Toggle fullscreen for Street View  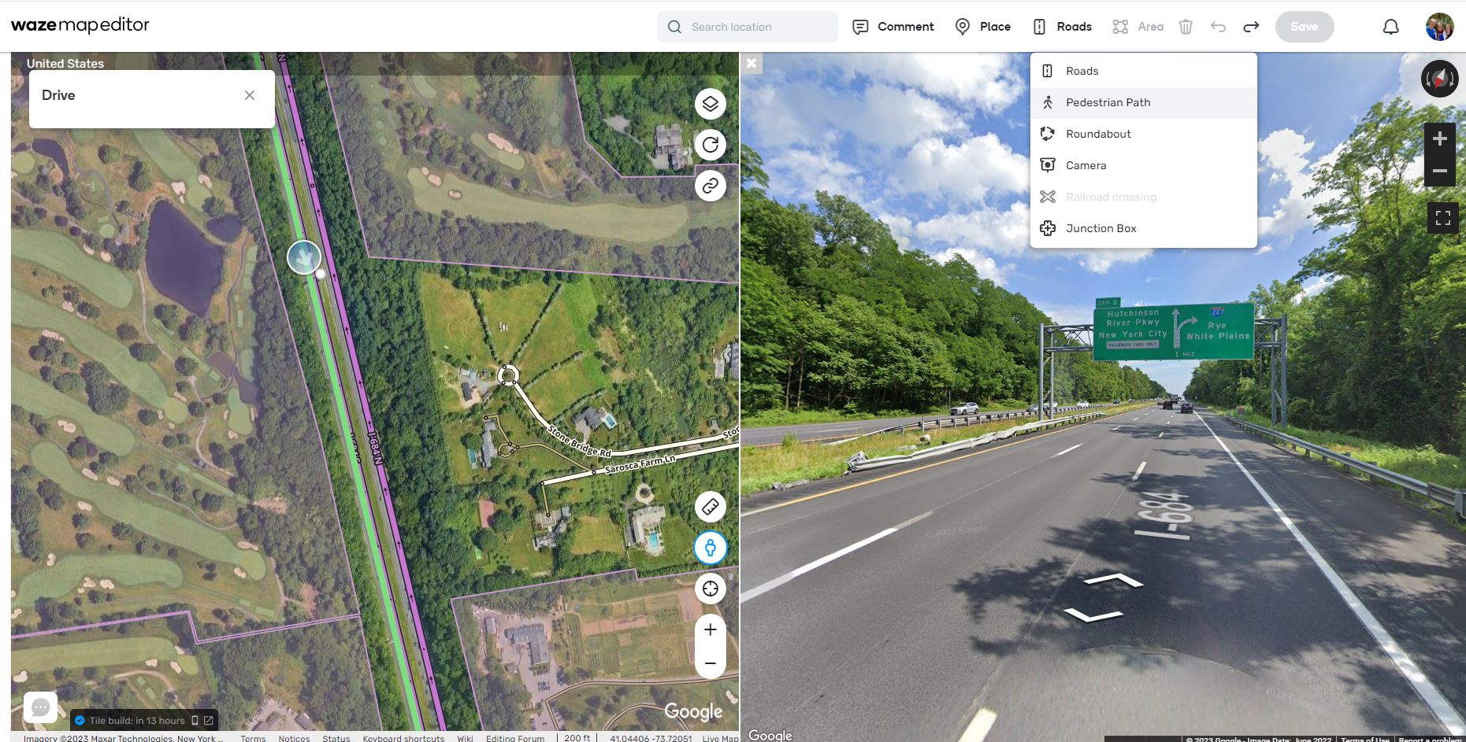coord(1442,218)
